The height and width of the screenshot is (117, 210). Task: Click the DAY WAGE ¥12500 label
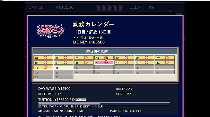(x=54, y=89)
